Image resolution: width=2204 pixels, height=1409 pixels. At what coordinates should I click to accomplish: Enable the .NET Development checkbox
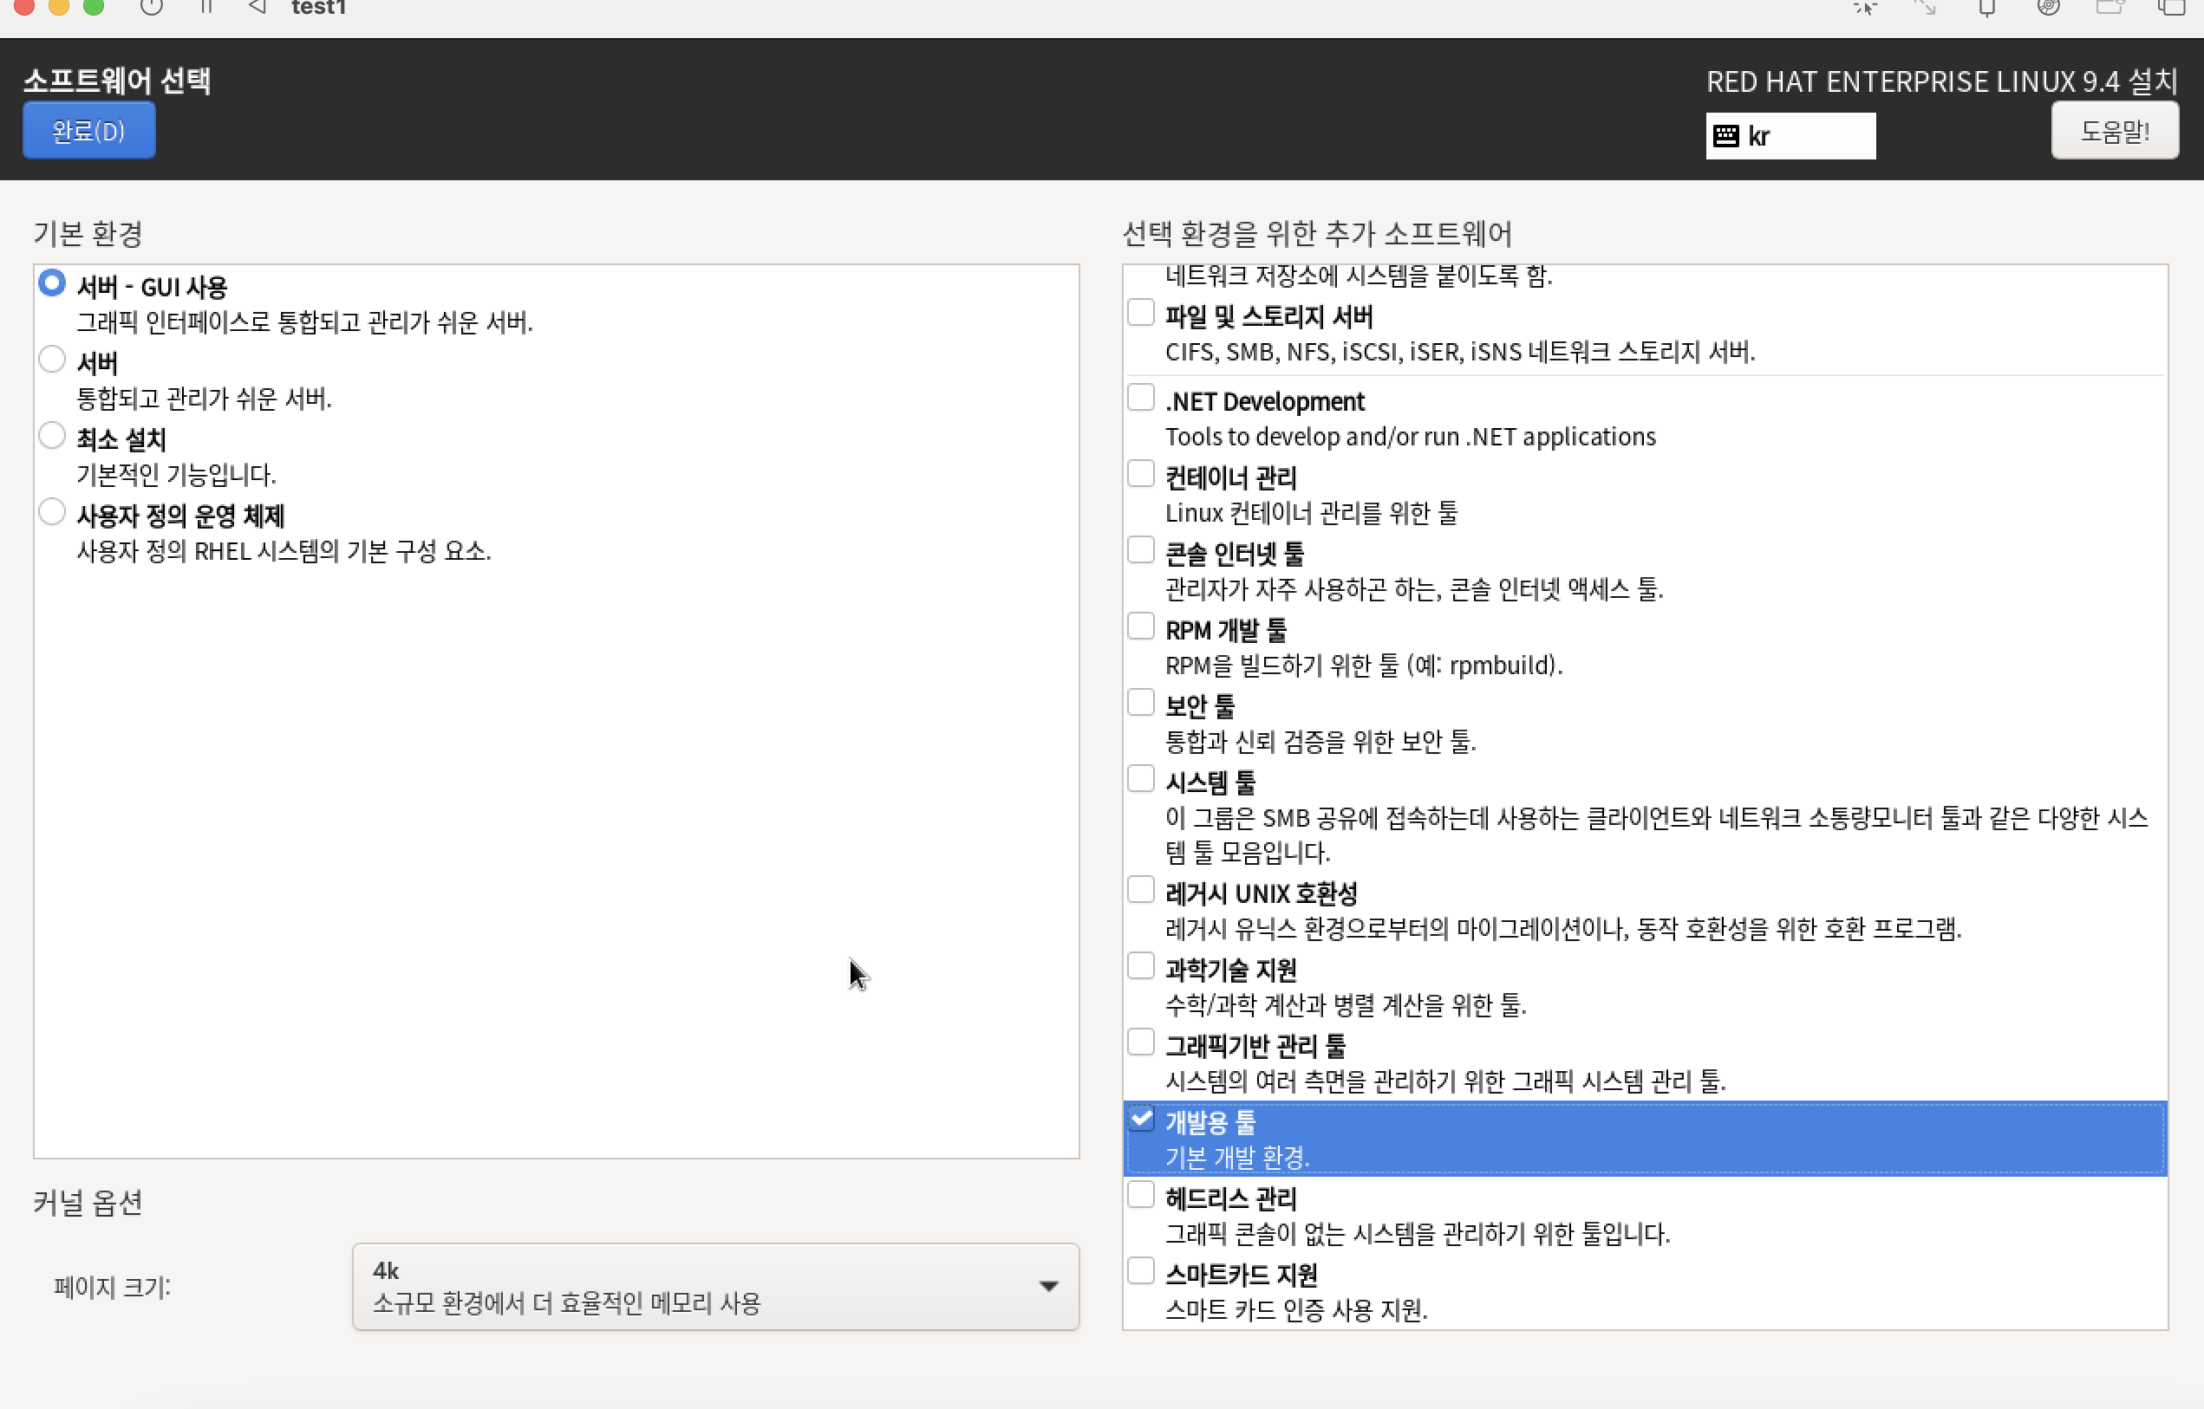click(1140, 398)
